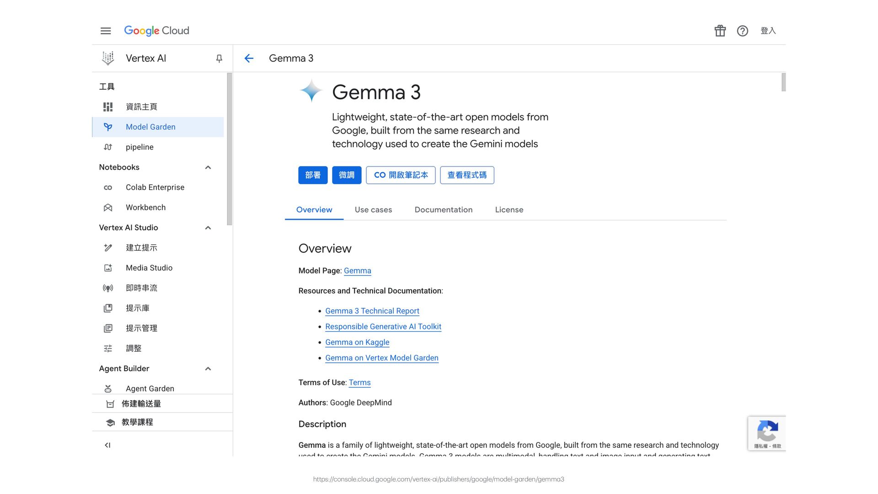Image resolution: width=878 pixels, height=494 pixels.
Task: Click the 教學課程 graduation cap icon
Action: tap(110, 422)
